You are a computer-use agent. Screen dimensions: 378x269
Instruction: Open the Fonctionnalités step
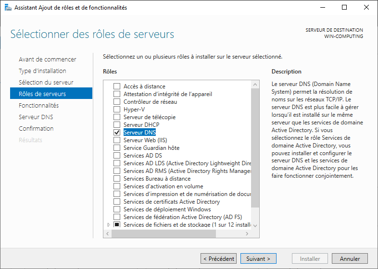coord(38,105)
